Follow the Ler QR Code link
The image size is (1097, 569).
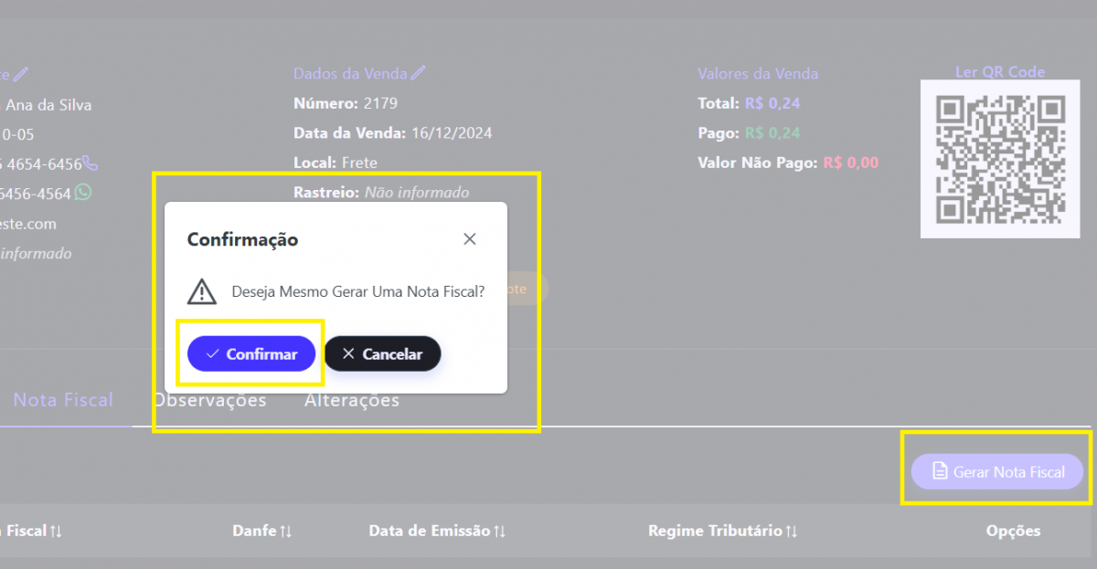tap(999, 72)
